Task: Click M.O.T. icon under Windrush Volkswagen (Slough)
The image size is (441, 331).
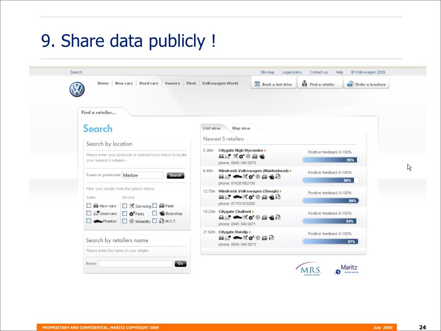Action: point(278,197)
